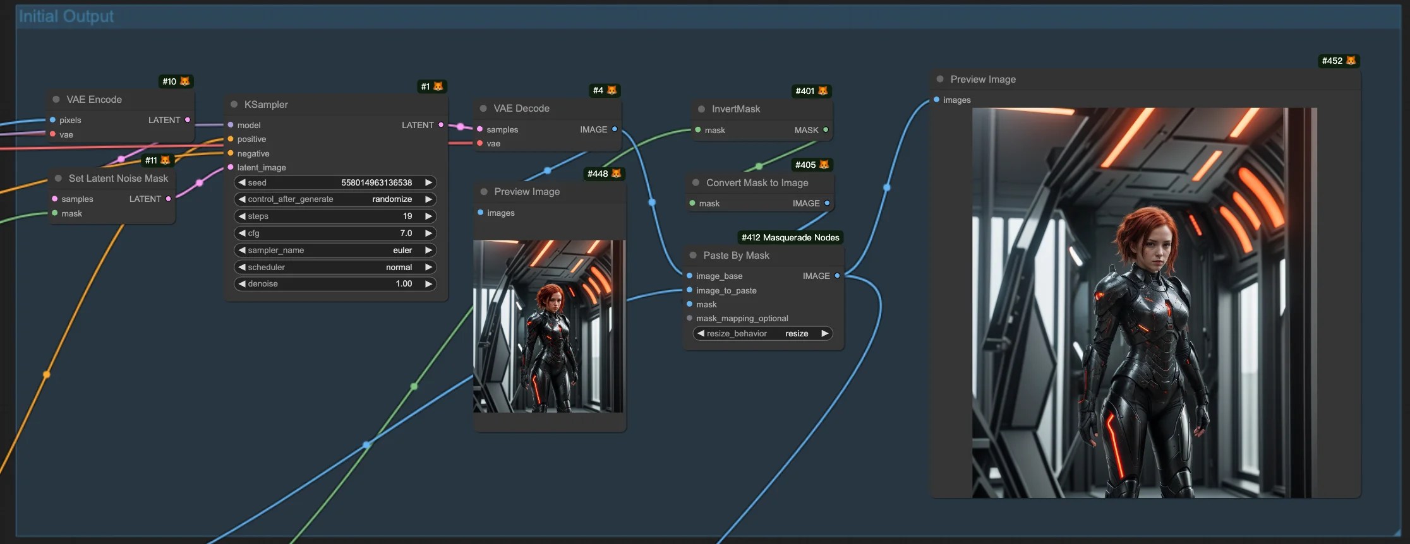Open the control_after_generate dropdown
This screenshot has width=1410, height=544.
tap(335, 199)
